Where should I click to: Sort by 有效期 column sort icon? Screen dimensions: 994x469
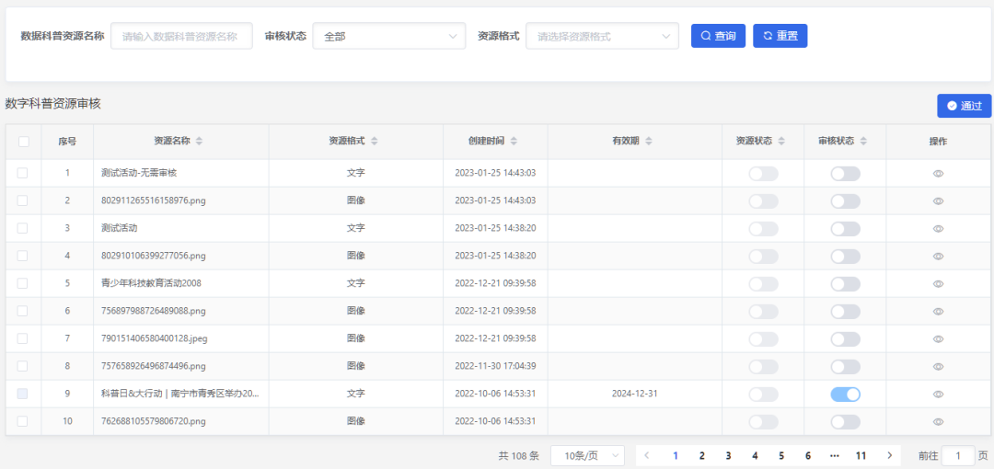click(648, 142)
